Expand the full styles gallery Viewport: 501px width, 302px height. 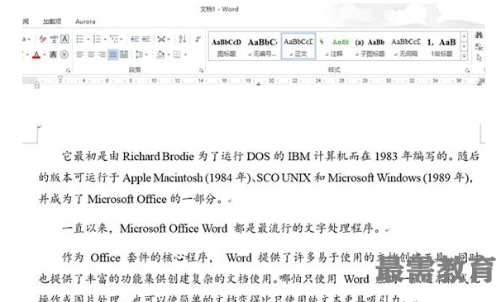(464, 56)
